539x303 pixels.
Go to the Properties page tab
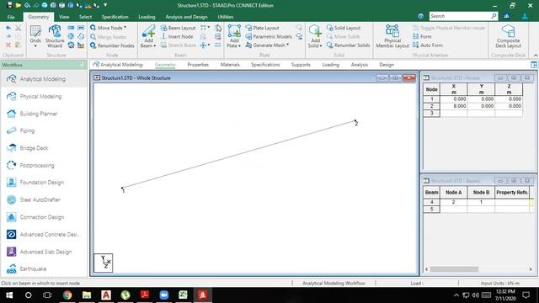point(198,65)
